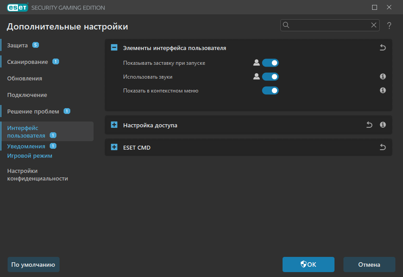403x277 pixels.
Task: Show info for 'Использовать звуки'
Action: click(x=383, y=76)
